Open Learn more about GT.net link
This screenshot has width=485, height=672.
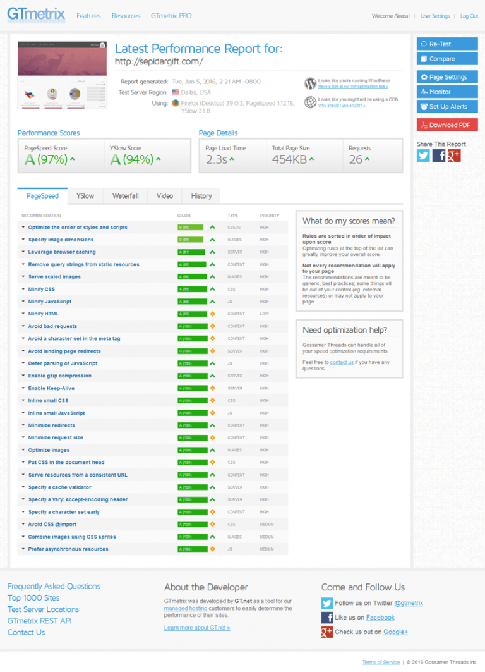click(197, 628)
